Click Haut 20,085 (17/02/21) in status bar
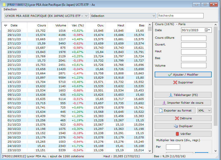221x160 pixels. 122,156
